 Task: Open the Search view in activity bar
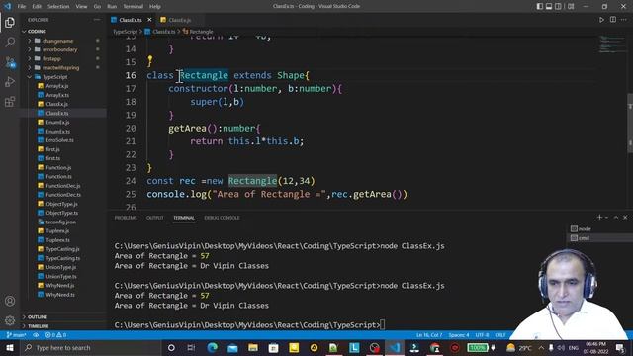(x=10, y=42)
